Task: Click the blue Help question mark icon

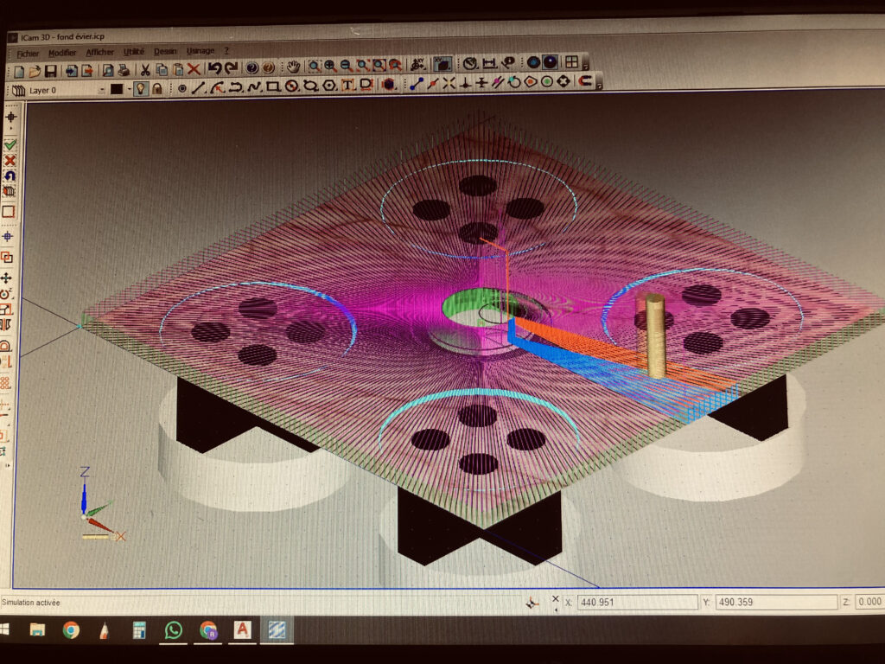Action: click(x=252, y=67)
